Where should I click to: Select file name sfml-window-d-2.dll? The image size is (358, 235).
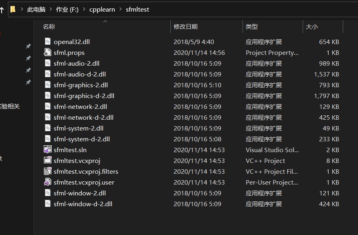click(x=83, y=204)
